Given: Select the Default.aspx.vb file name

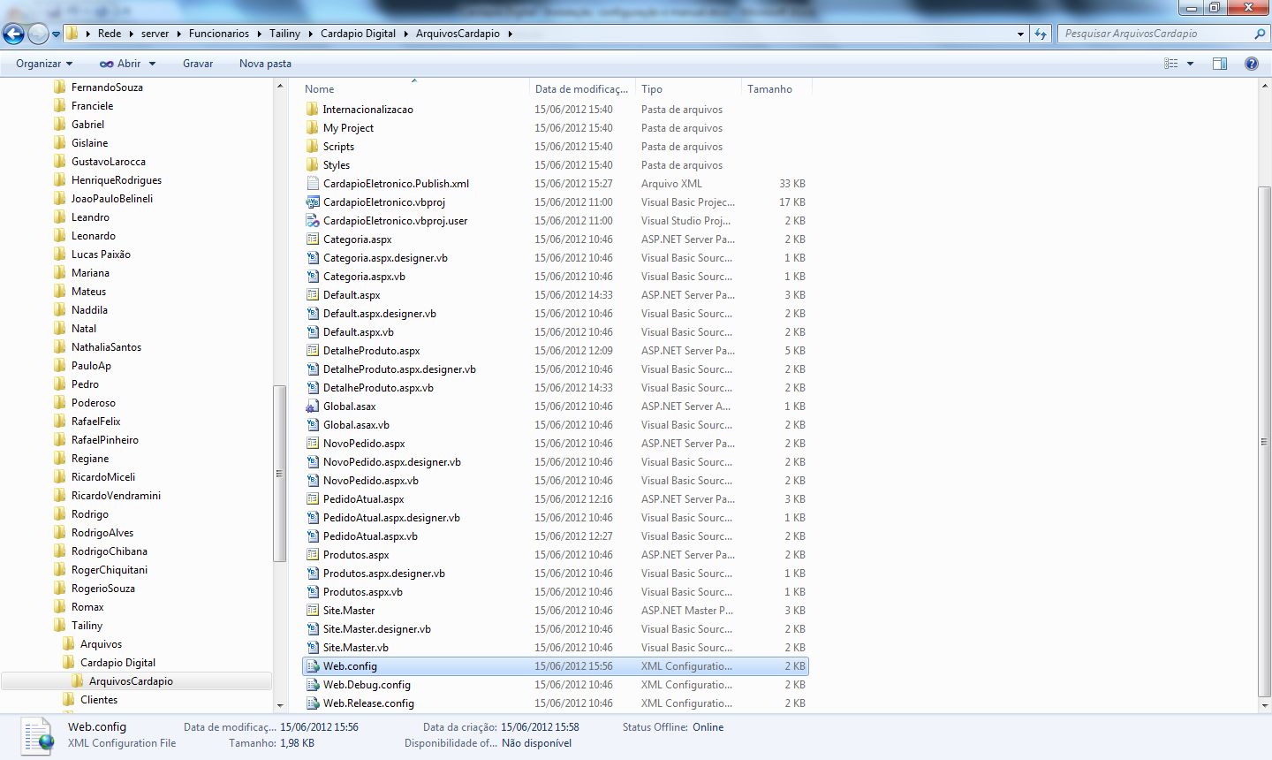Looking at the screenshot, I should coord(359,332).
